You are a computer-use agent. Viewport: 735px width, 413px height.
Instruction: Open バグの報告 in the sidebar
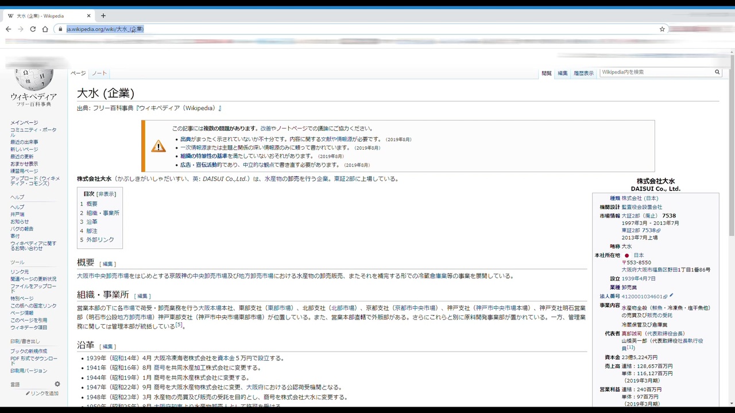coord(22,229)
